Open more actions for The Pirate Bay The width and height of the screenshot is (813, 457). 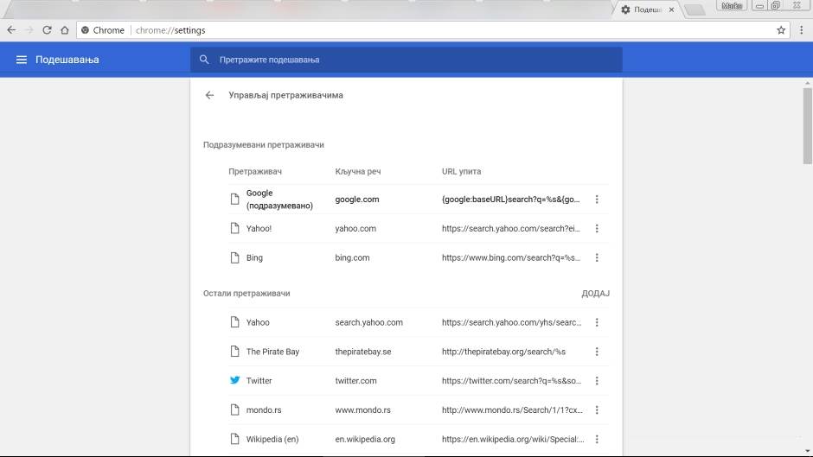[597, 352]
